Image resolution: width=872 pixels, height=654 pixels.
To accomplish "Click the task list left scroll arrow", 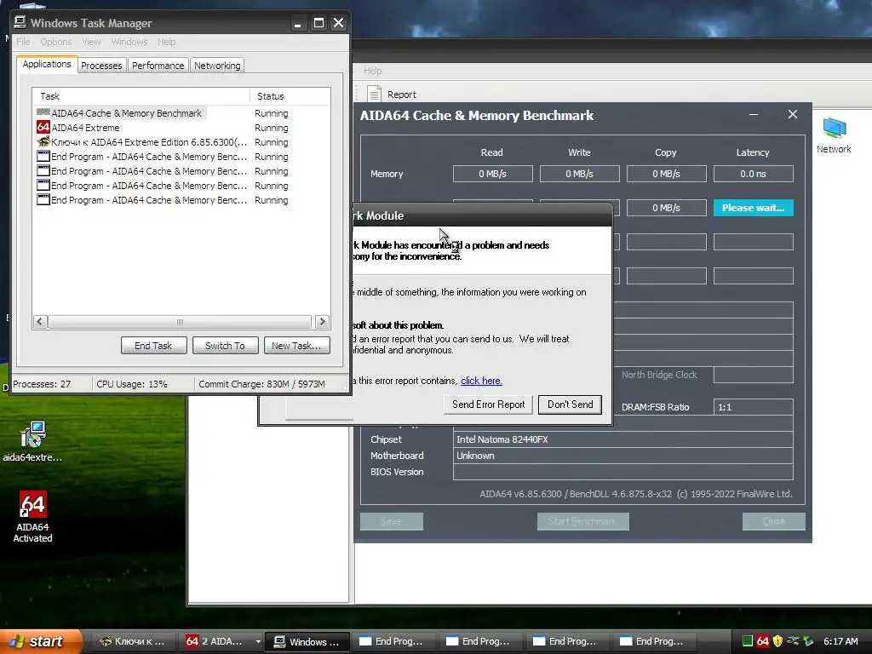I will click(x=40, y=321).
